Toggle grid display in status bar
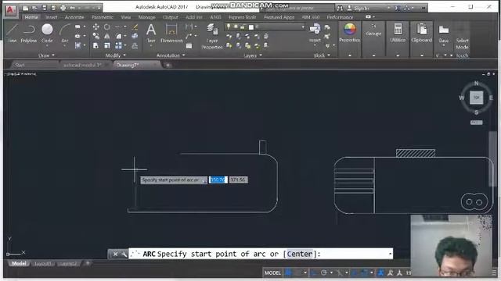 pos(288,272)
